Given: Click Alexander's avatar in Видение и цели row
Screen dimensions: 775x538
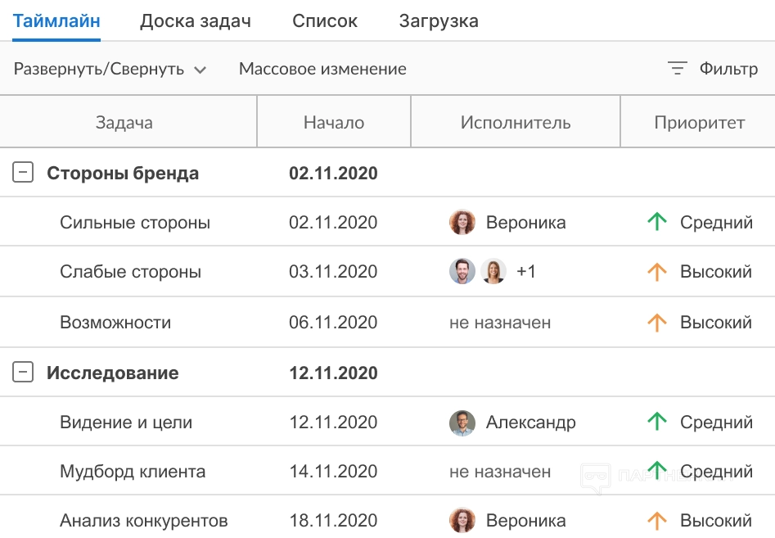Looking at the screenshot, I should coord(462,423).
